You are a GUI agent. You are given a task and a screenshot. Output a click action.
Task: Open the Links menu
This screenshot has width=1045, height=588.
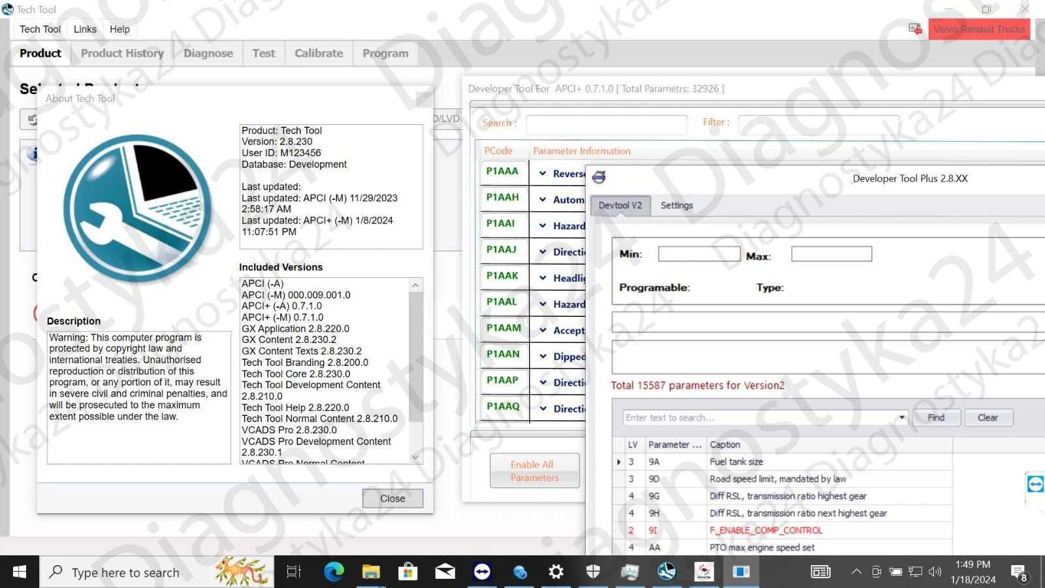tap(85, 29)
